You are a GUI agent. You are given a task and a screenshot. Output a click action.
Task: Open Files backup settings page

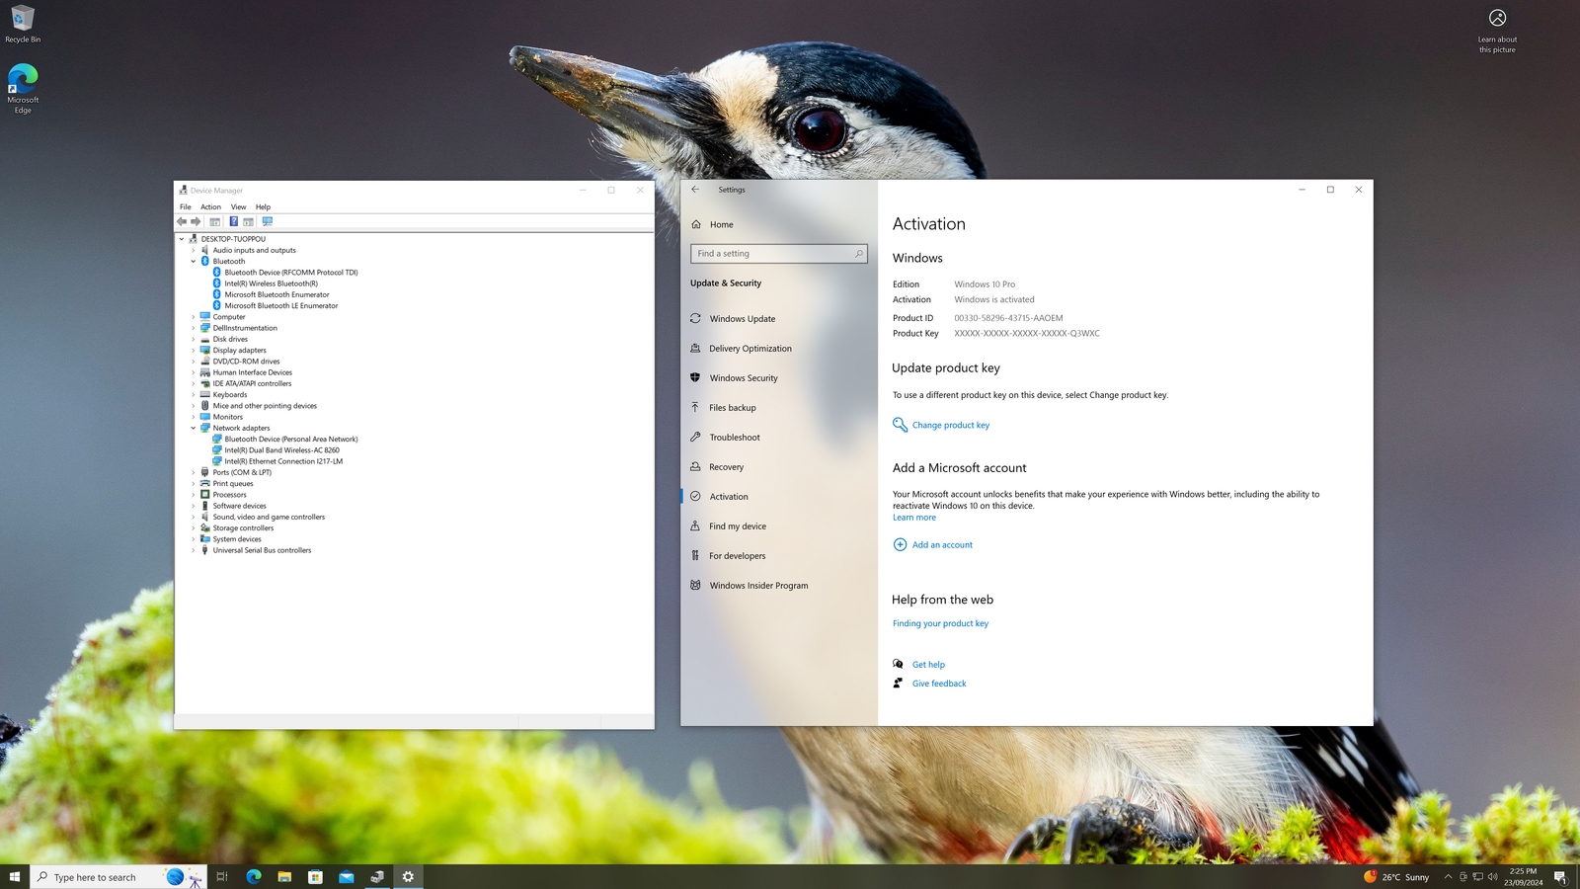(732, 408)
